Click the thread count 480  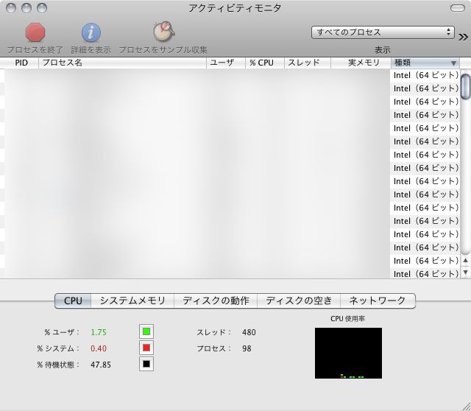tap(249, 332)
